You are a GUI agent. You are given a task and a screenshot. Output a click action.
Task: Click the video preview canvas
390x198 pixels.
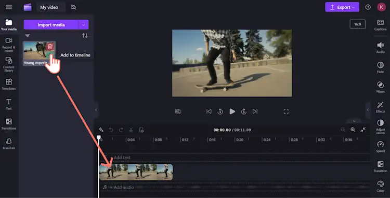232,63
